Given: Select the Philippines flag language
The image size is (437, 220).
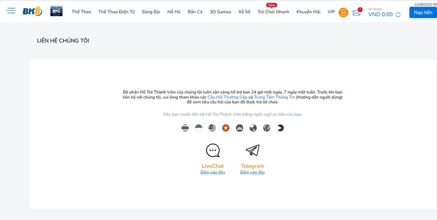Looking at the screenshot, I should point(280,128).
